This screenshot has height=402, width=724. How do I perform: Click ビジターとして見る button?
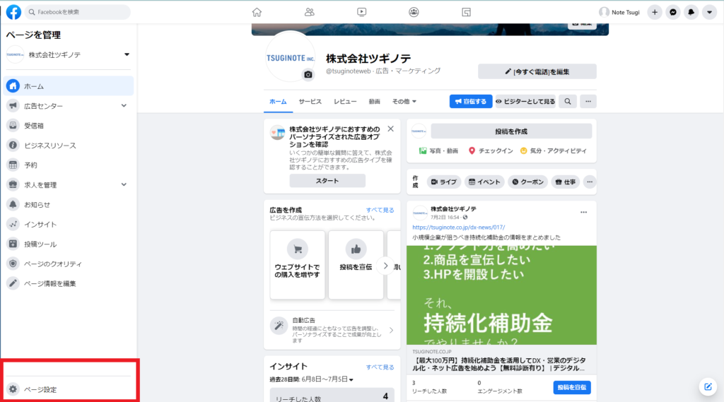(525, 102)
